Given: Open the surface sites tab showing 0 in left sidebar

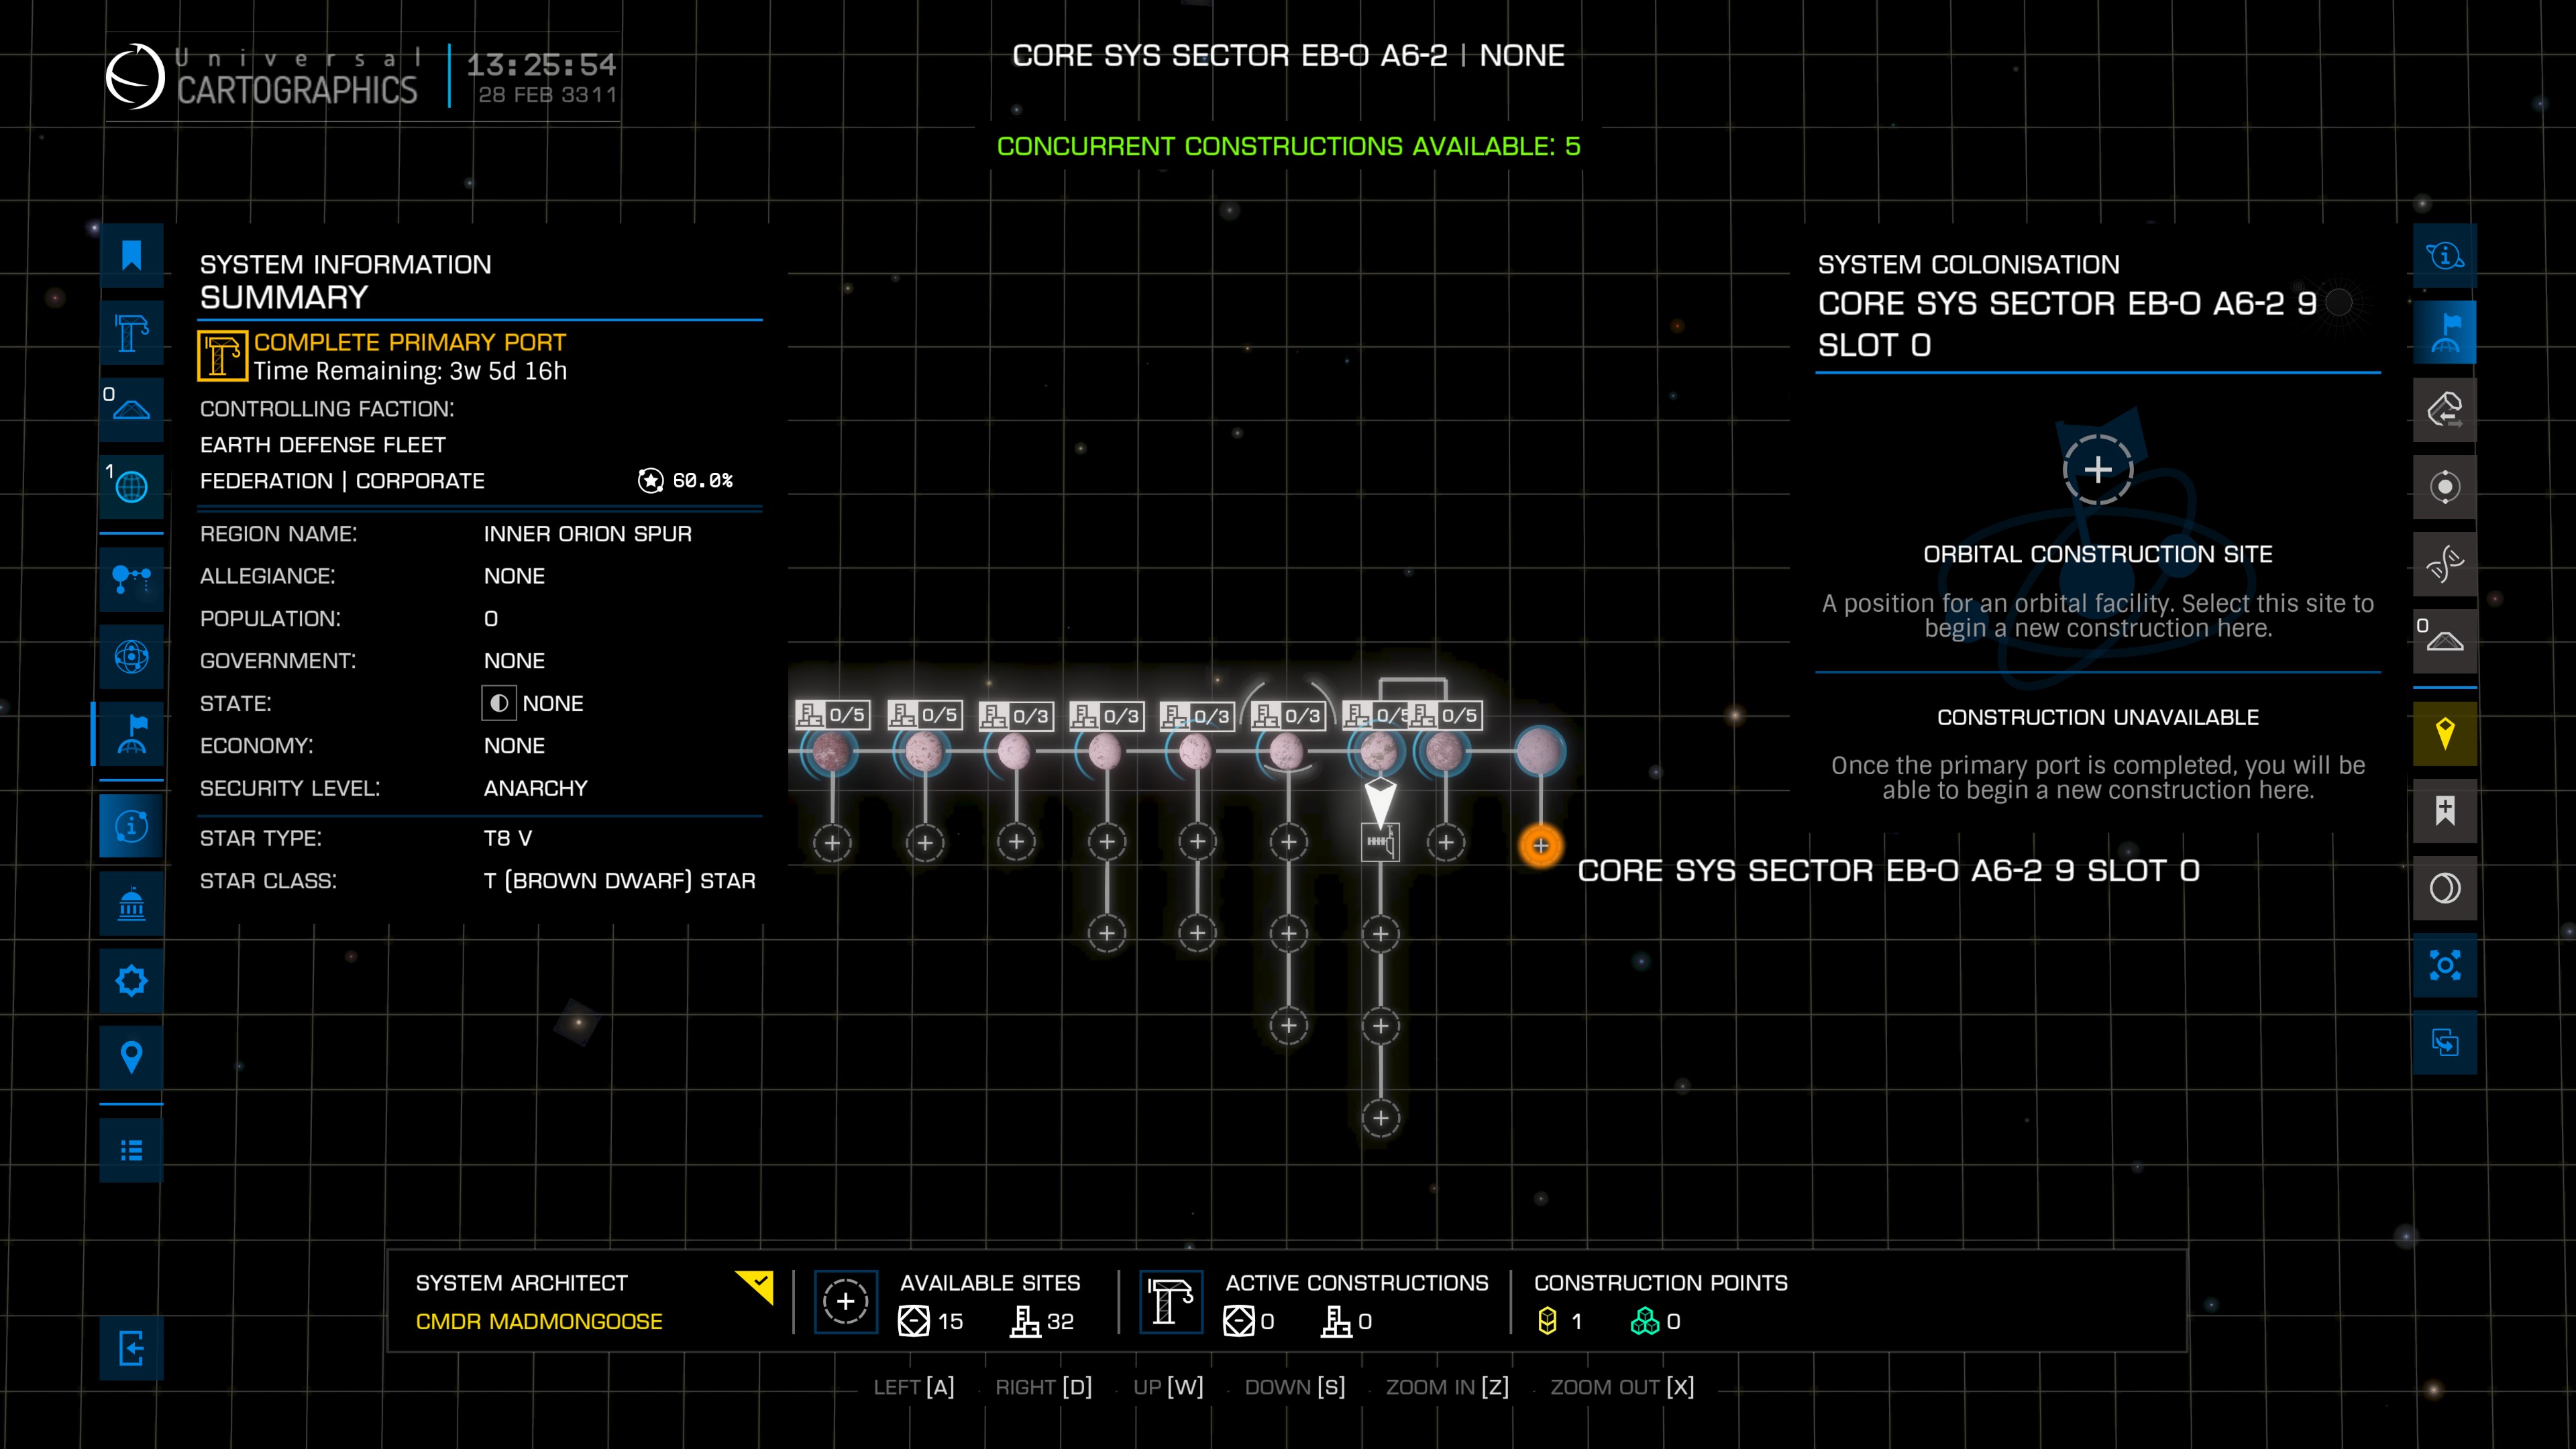Looking at the screenshot, I should pos(131,410).
